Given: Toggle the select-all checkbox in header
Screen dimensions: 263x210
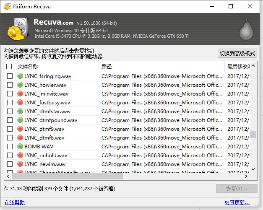Looking at the screenshot, I should [9, 66].
